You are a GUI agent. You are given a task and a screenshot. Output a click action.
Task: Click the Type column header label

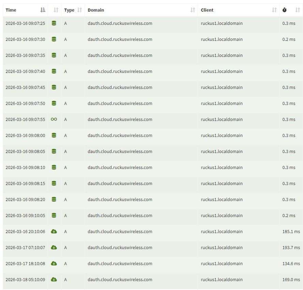pyautogui.click(x=69, y=10)
